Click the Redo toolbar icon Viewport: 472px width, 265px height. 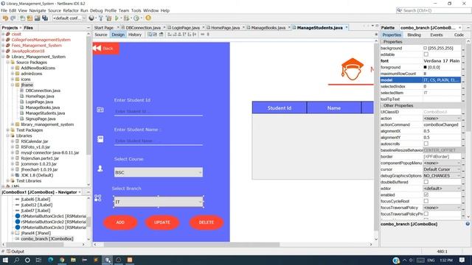click(x=13, y=18)
